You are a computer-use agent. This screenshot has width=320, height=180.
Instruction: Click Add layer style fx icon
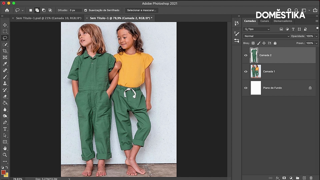[277, 178]
